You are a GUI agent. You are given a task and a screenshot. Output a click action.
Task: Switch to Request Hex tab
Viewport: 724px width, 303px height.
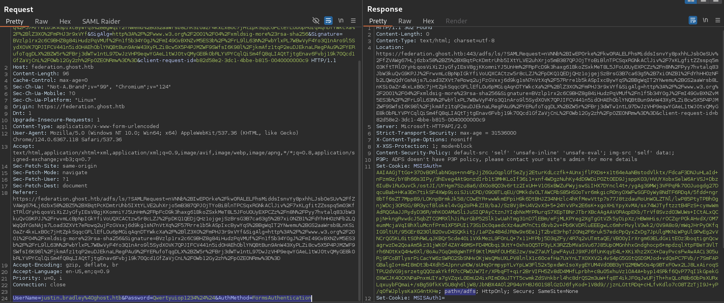(65, 21)
